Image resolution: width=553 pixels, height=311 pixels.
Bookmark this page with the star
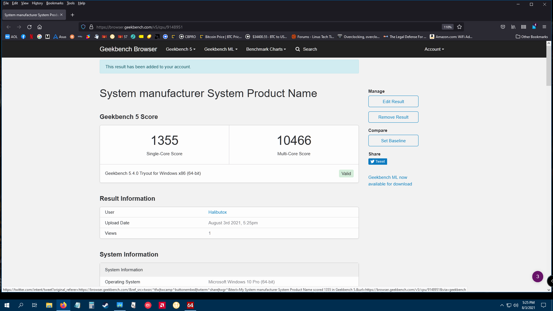coord(459,27)
